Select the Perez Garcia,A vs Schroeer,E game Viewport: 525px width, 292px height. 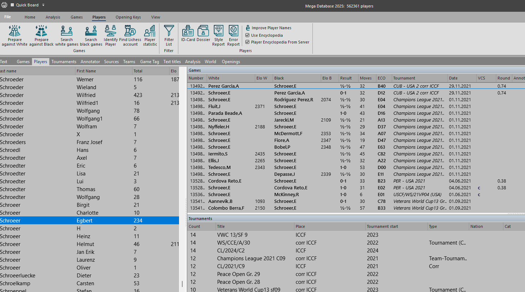pos(356,86)
